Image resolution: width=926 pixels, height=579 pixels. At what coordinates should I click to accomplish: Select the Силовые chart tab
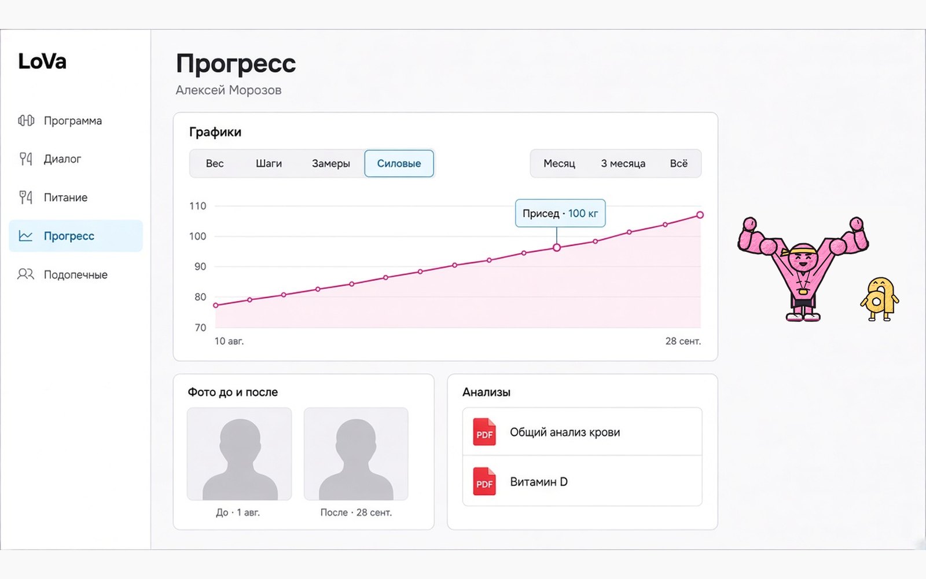(399, 163)
